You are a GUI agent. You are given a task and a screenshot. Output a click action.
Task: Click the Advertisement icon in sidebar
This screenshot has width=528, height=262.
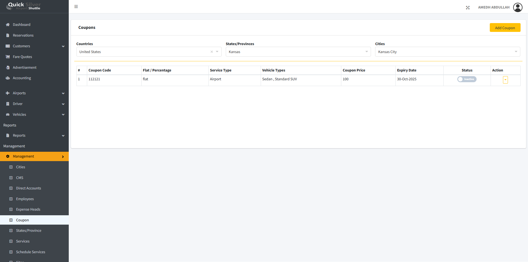pyautogui.click(x=8, y=68)
